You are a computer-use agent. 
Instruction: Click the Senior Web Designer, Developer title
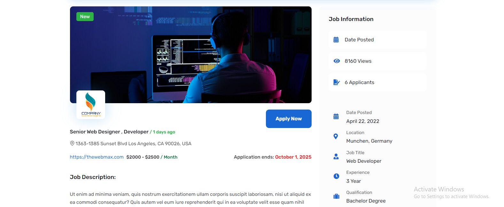click(109, 132)
